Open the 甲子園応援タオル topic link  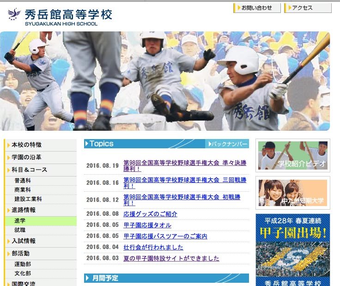click(147, 225)
